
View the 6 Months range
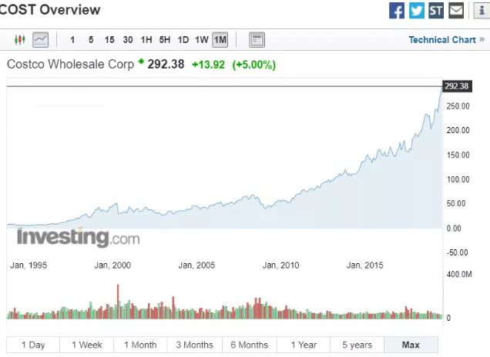(249, 345)
